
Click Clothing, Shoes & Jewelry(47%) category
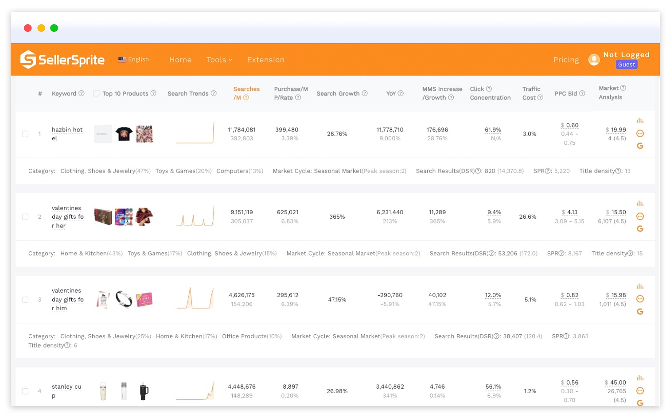pyautogui.click(x=105, y=171)
